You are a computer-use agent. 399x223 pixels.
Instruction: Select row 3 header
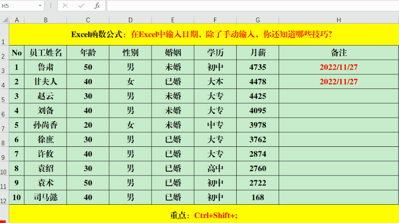pyautogui.click(x=4, y=67)
